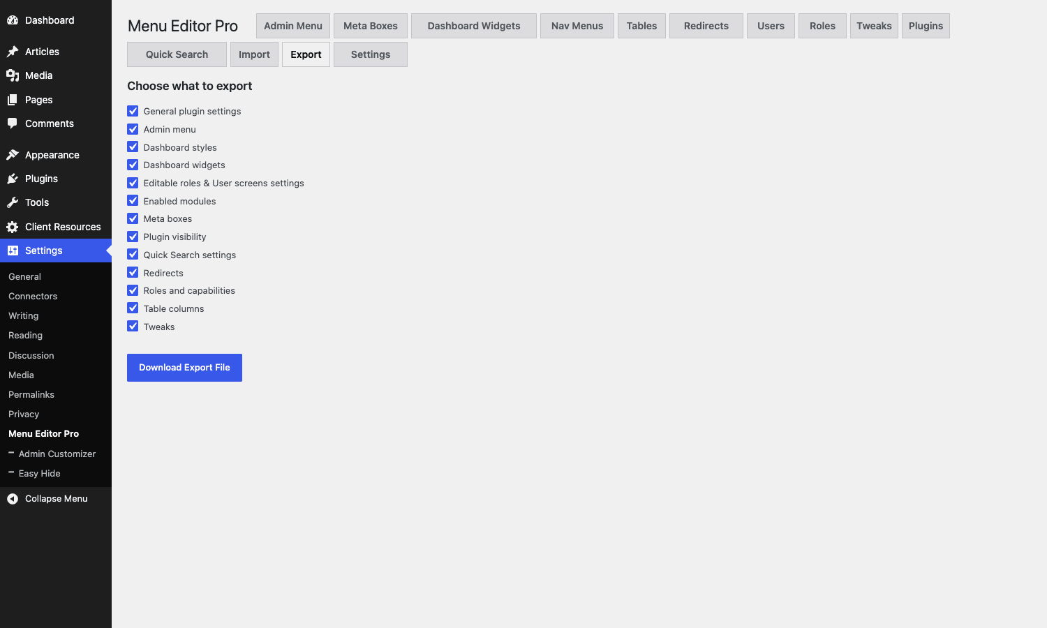The height and width of the screenshot is (628, 1047).
Task: Open the Meta Boxes tab
Action: [x=371, y=26]
